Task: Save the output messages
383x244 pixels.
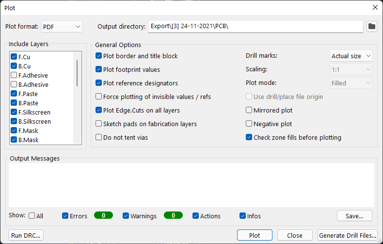Action: [x=354, y=216]
